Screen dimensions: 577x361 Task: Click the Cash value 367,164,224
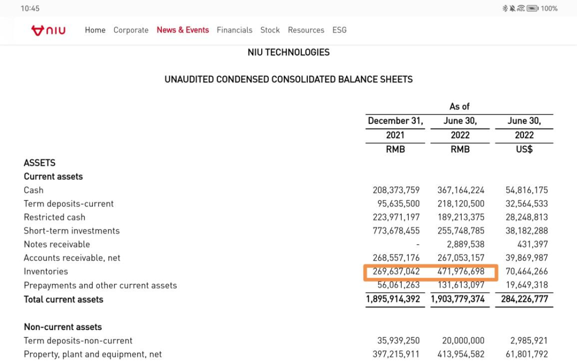(x=461, y=190)
